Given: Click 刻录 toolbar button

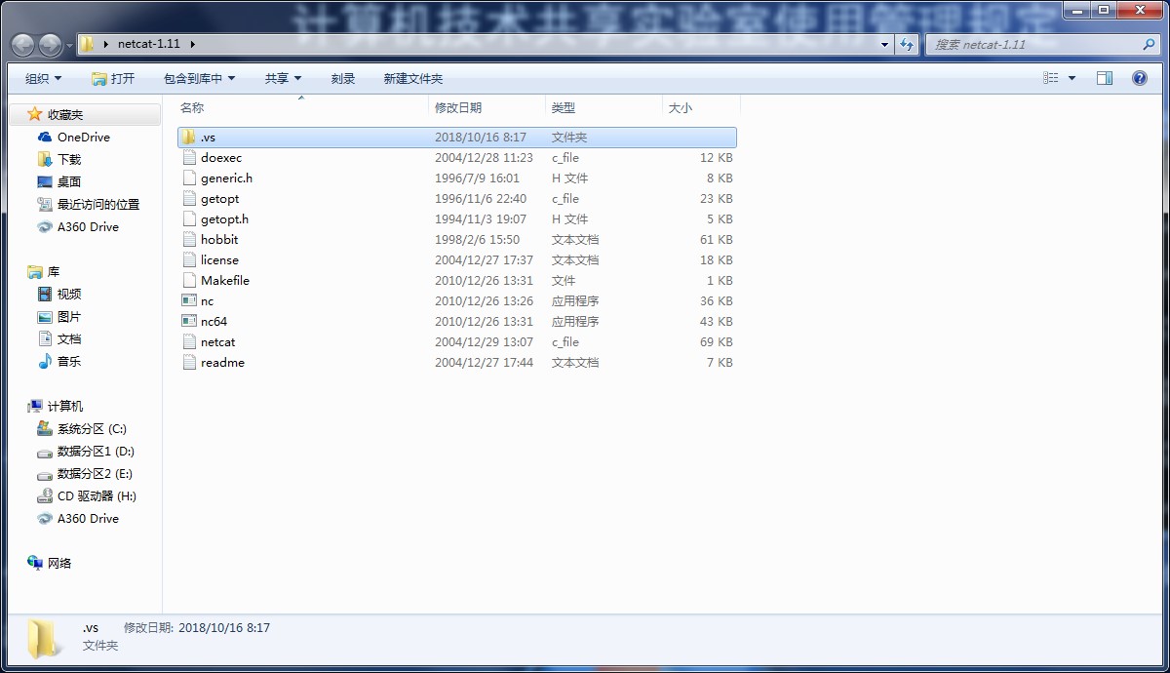Looking at the screenshot, I should click(x=343, y=78).
